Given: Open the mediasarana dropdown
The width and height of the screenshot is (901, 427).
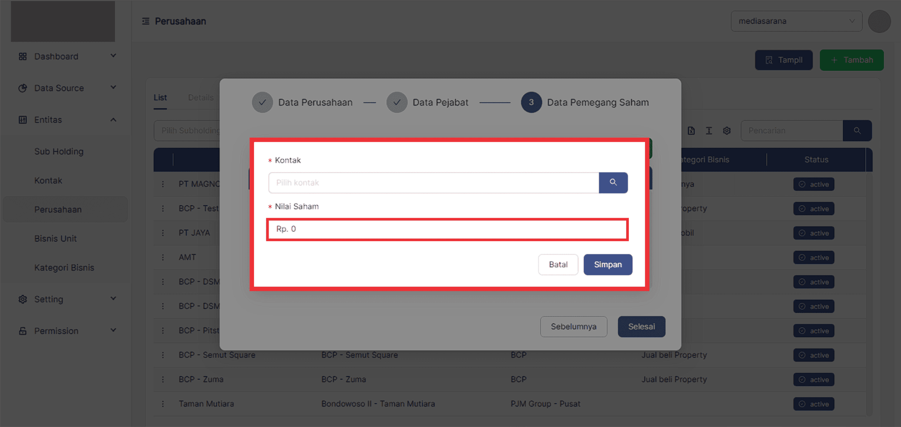Looking at the screenshot, I should pyautogui.click(x=796, y=21).
